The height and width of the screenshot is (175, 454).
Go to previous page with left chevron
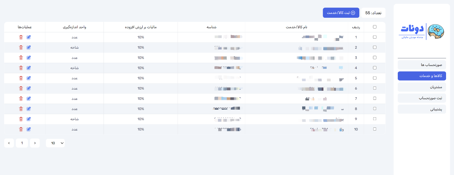click(x=35, y=143)
